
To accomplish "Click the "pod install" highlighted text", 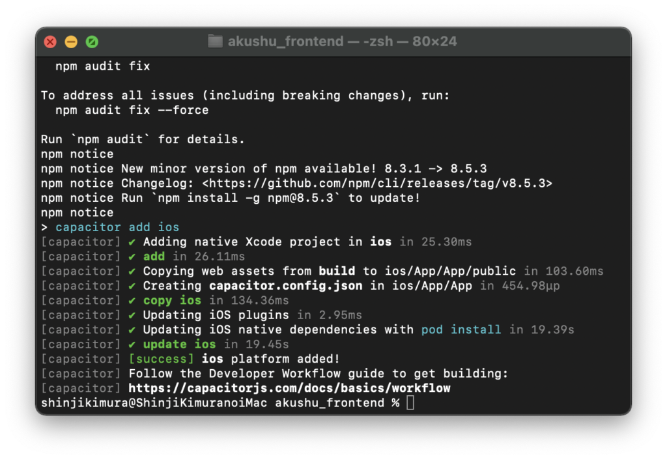I will tap(461, 330).
